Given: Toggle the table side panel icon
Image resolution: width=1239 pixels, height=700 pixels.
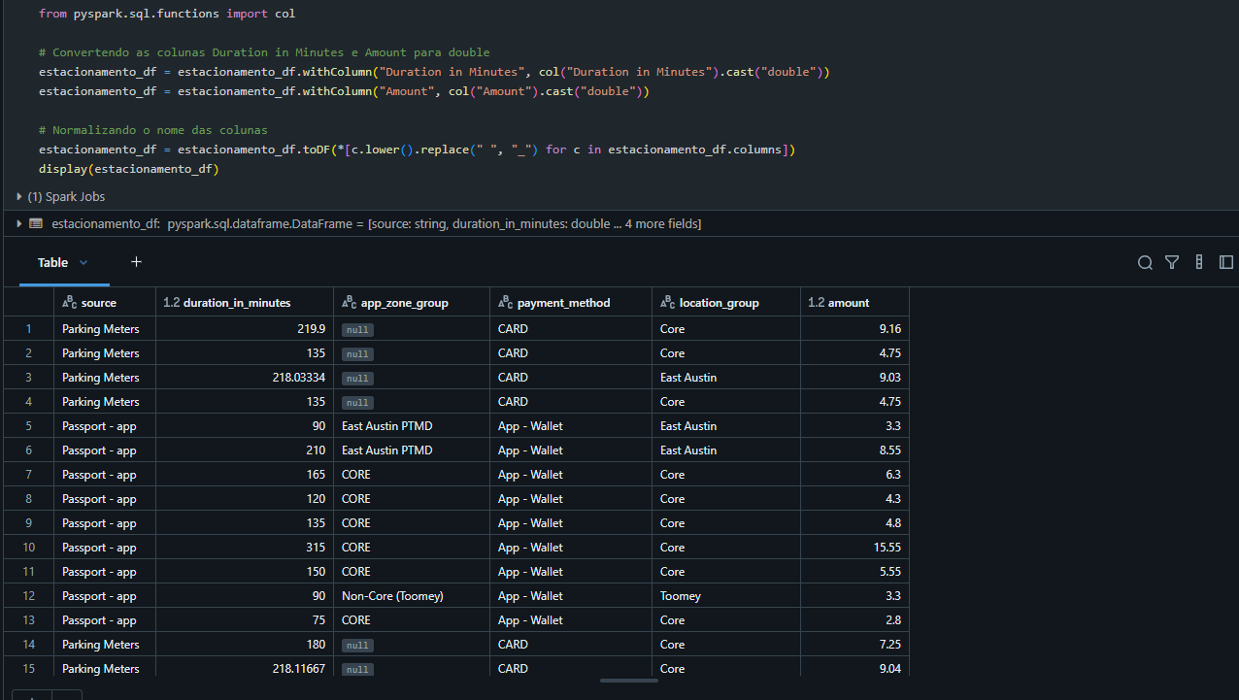Looking at the screenshot, I should click(x=1226, y=262).
